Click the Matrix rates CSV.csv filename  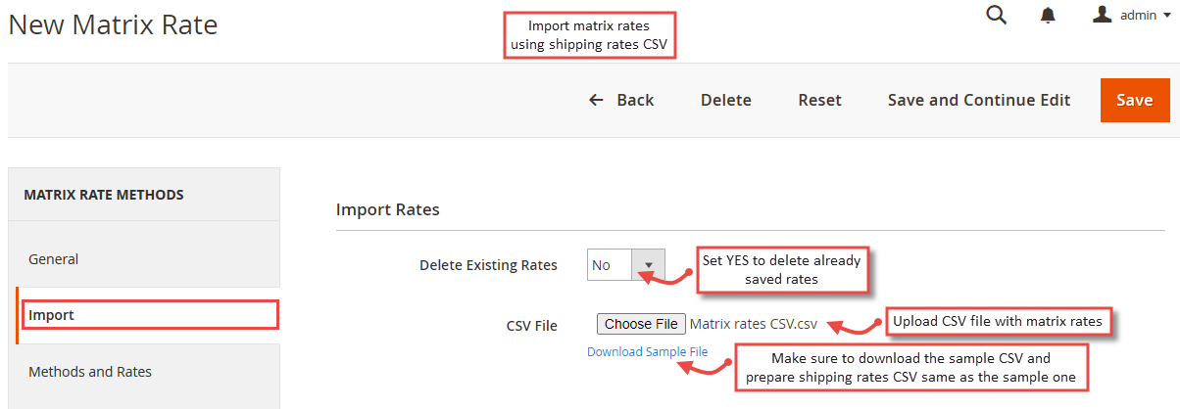[x=754, y=324]
